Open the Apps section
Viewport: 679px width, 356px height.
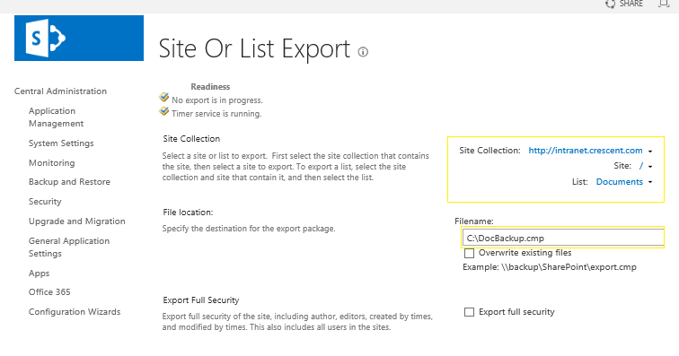[x=39, y=274]
